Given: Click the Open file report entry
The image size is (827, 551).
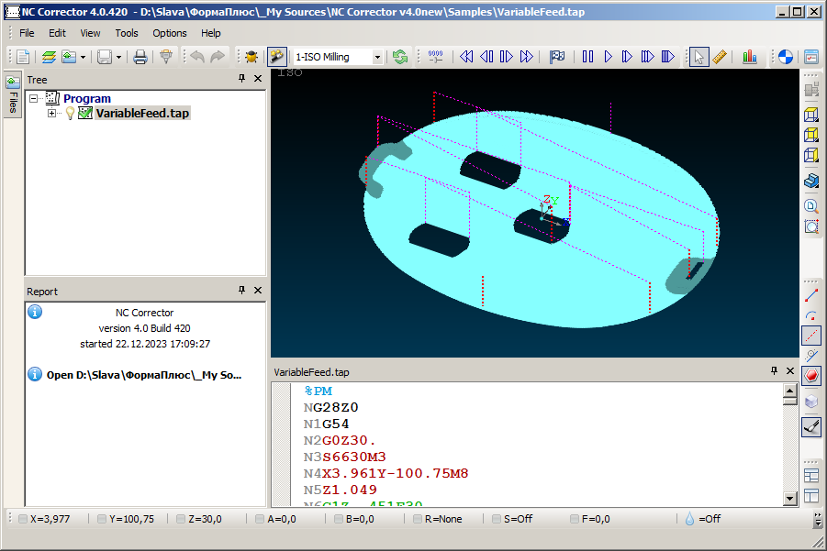Looking at the screenshot, I should point(144,375).
